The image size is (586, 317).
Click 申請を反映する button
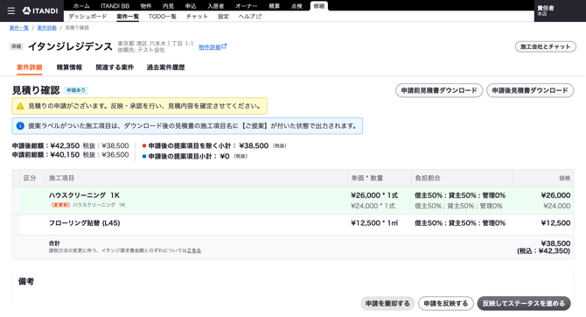[446, 304]
